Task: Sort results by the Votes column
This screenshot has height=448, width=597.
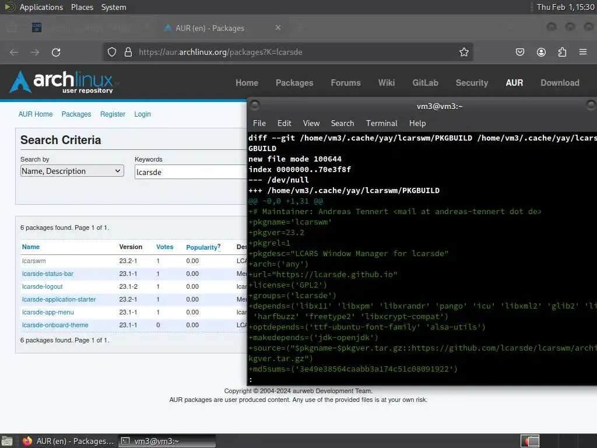Action: tap(164, 247)
